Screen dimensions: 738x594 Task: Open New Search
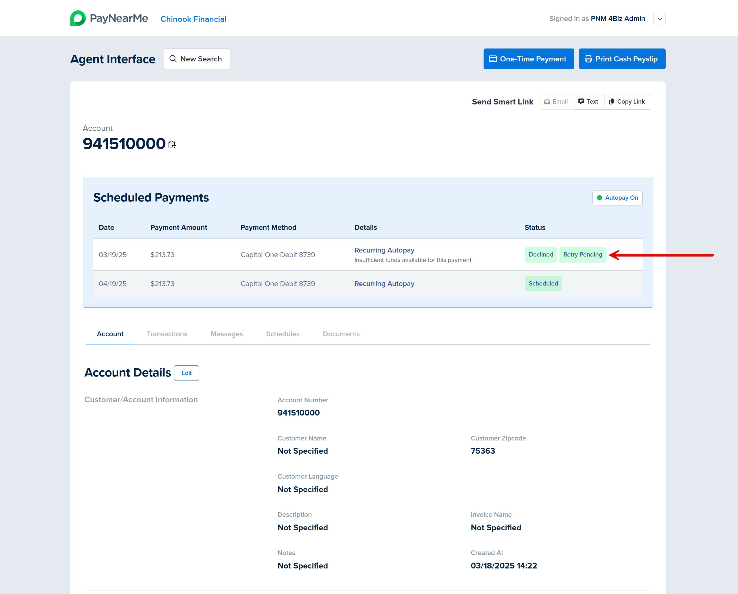click(x=196, y=59)
